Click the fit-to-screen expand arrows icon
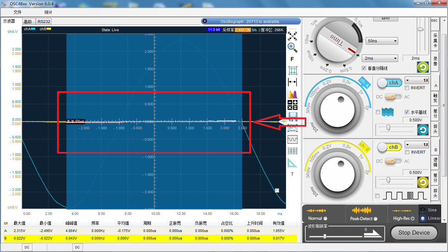 [292, 35]
